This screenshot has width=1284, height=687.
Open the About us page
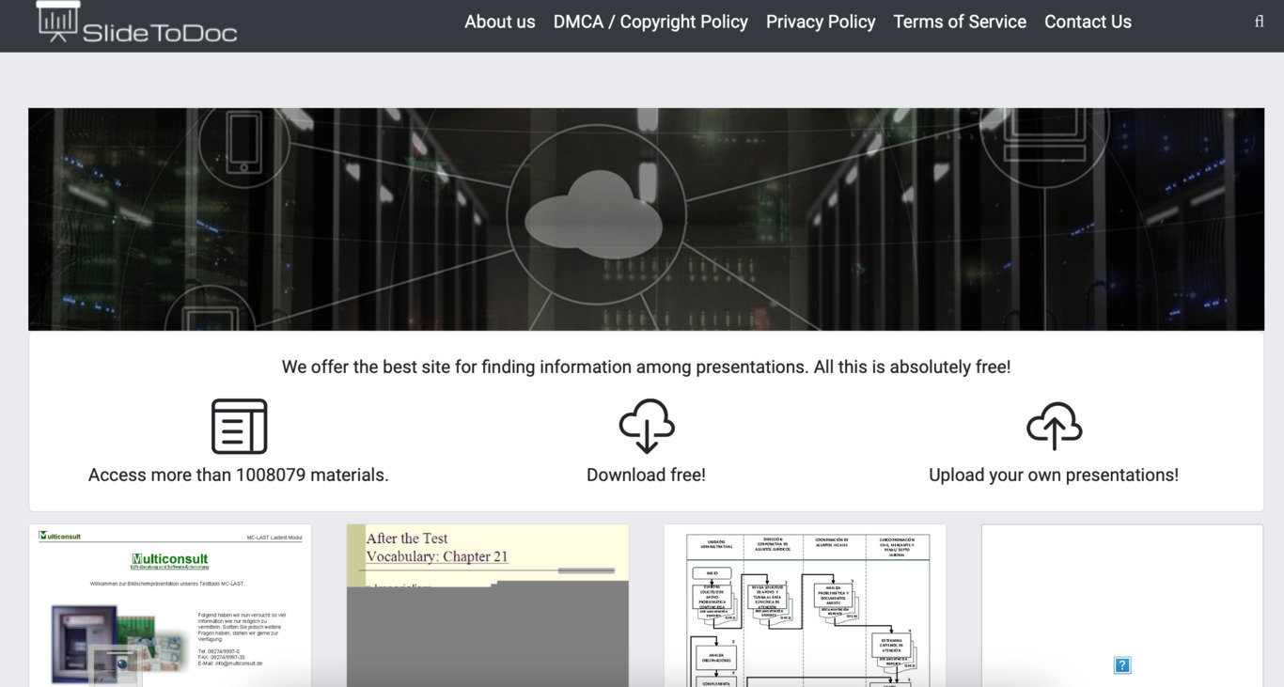coord(500,22)
